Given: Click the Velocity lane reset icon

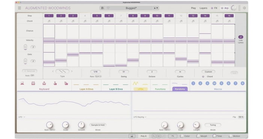Looking at the screenshot, I should point(25,47).
